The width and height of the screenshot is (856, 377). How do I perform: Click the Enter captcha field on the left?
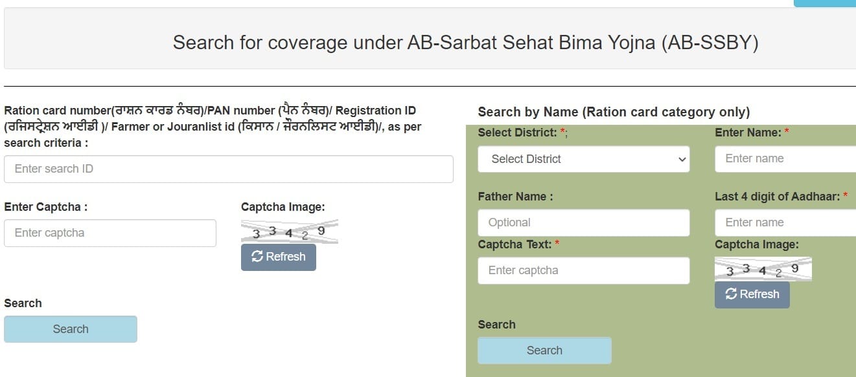(x=110, y=232)
